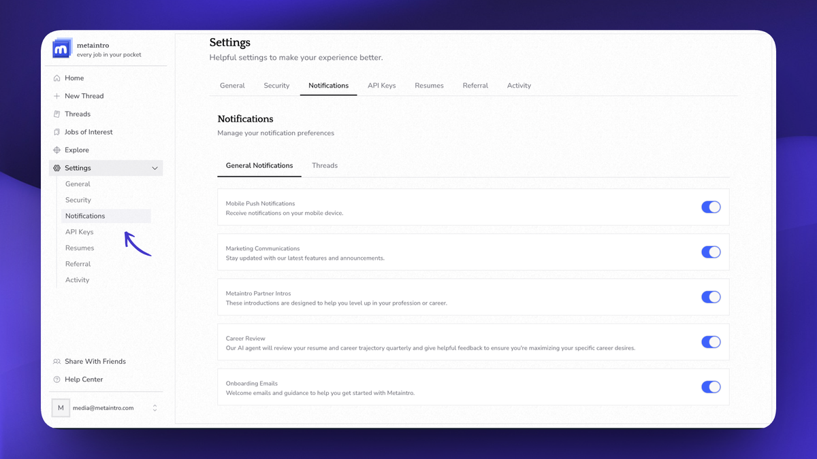This screenshot has height=459, width=817.
Task: Disable Mobile Push Notifications toggle
Action: (x=711, y=207)
